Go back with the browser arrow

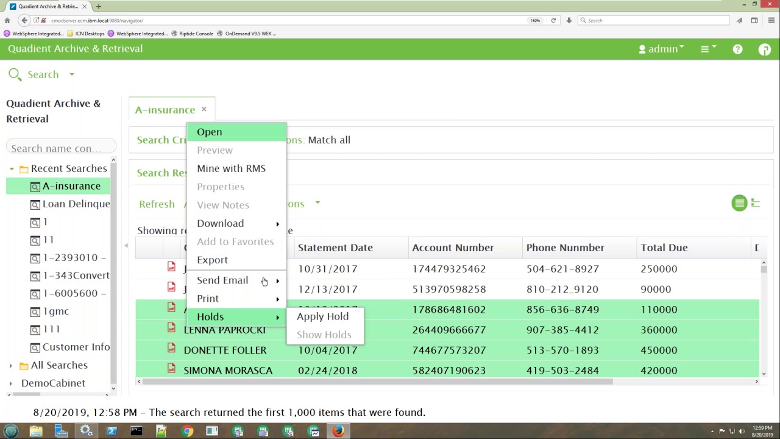coord(24,20)
